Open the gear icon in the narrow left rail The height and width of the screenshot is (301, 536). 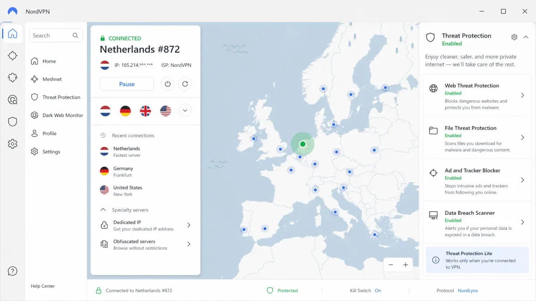(13, 144)
